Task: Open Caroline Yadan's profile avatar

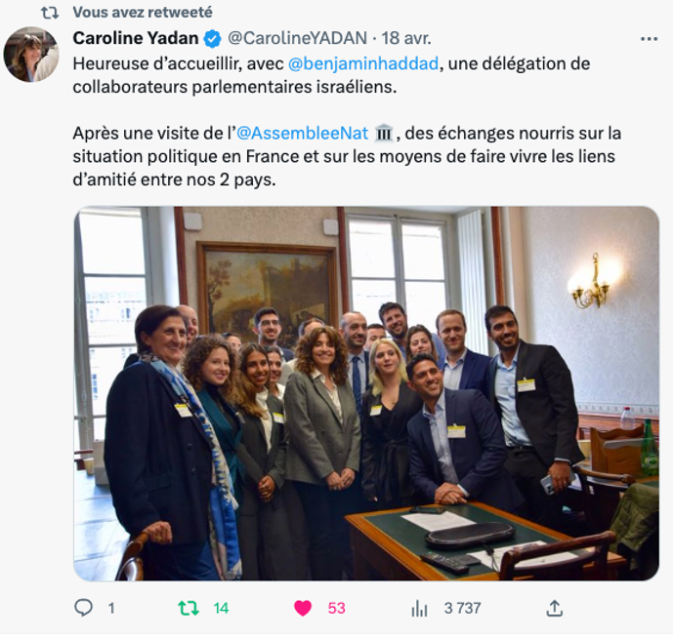Action: [x=31, y=54]
